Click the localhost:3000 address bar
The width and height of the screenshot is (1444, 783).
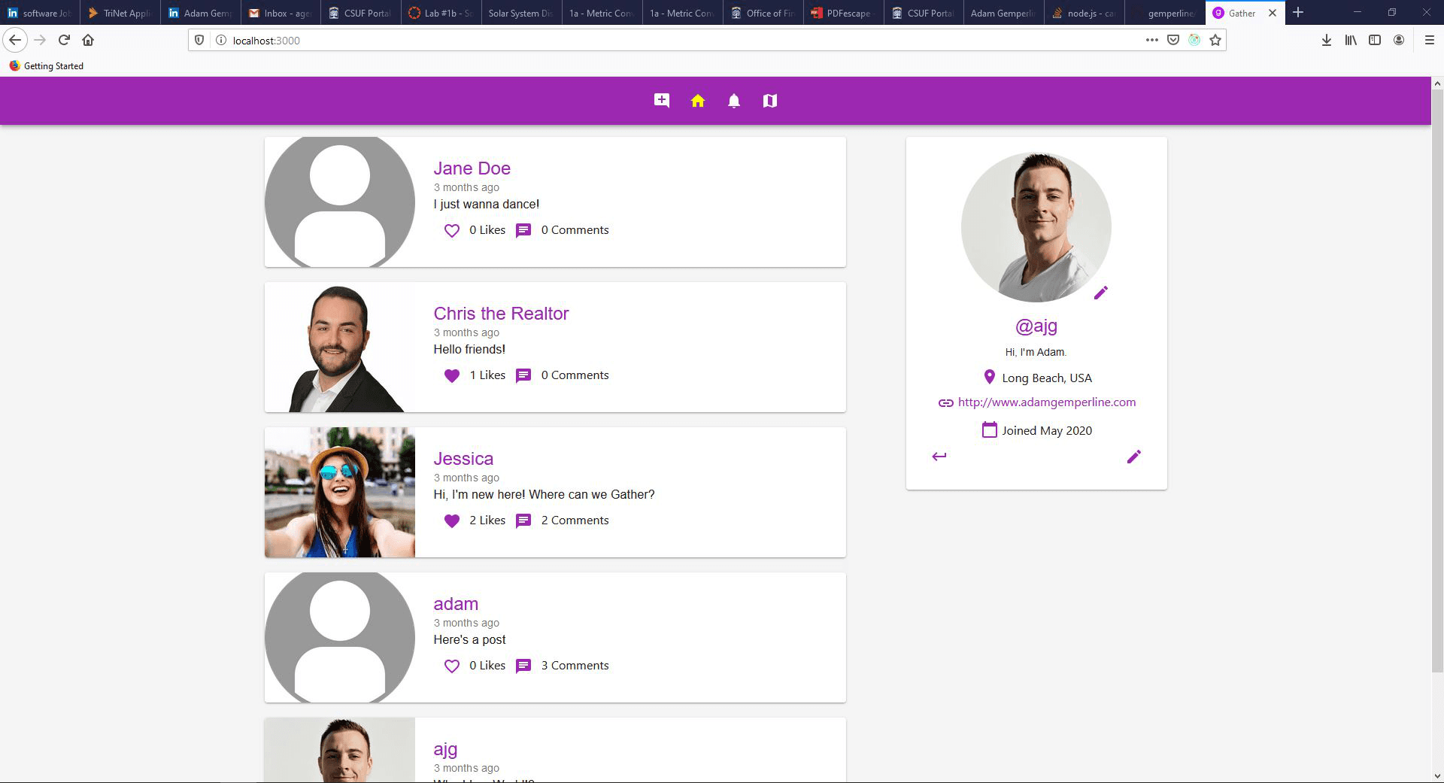click(x=677, y=40)
